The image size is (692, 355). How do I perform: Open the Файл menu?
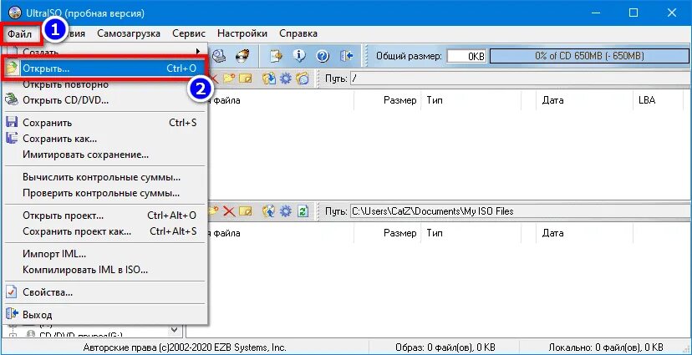20,33
